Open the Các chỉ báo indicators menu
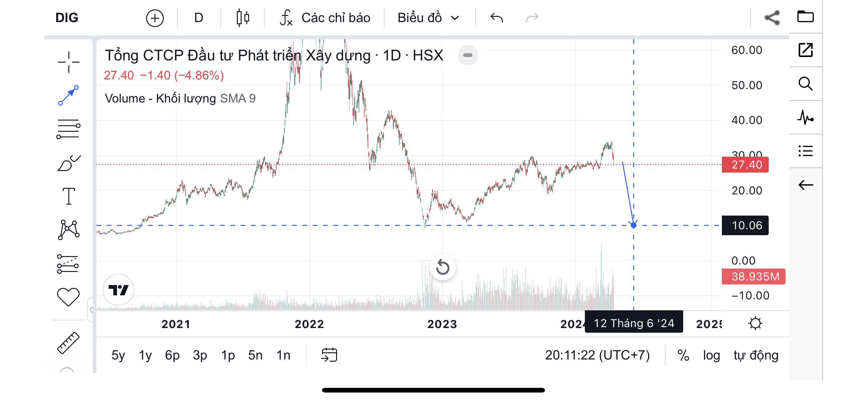Image resolution: width=867 pixels, height=400 pixels. point(325,18)
